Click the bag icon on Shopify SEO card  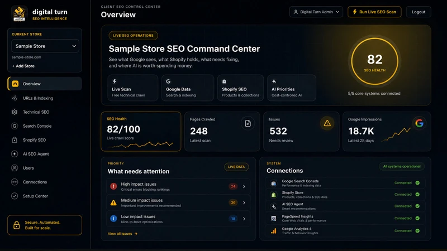pyautogui.click(x=224, y=81)
